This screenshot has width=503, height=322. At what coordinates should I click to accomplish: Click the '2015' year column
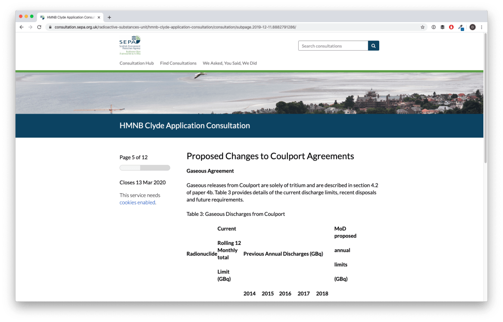[x=268, y=294]
